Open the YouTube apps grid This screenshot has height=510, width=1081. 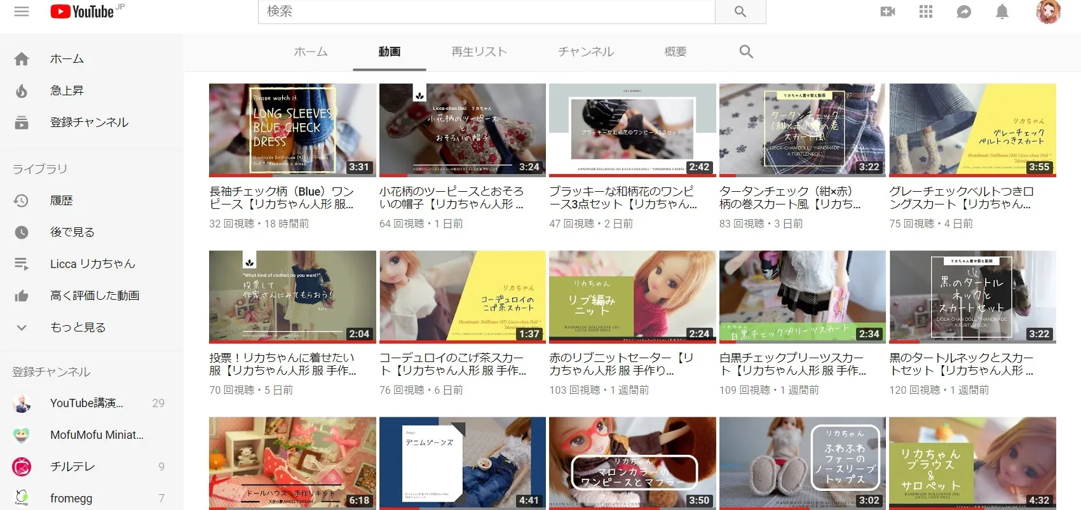[x=926, y=11]
